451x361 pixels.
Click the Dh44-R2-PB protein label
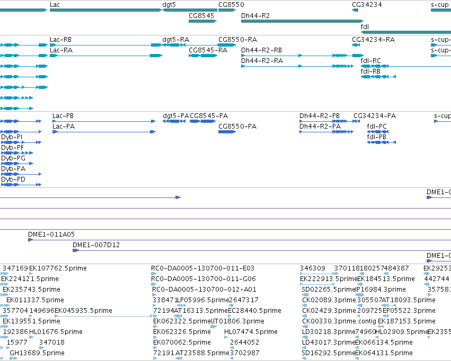(319, 116)
